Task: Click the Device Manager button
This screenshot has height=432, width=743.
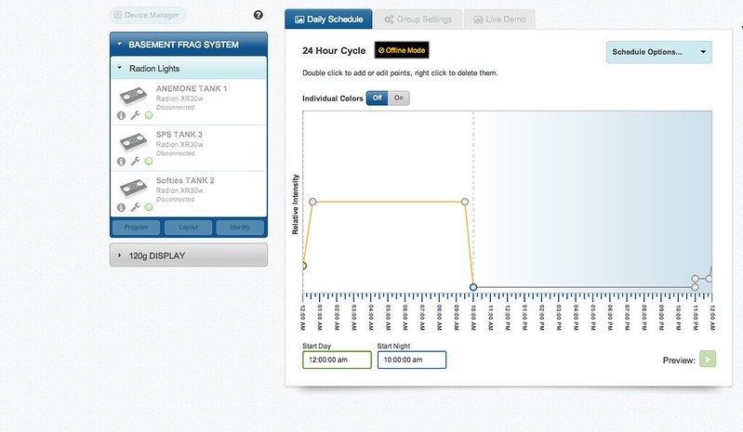Action: click(x=148, y=16)
